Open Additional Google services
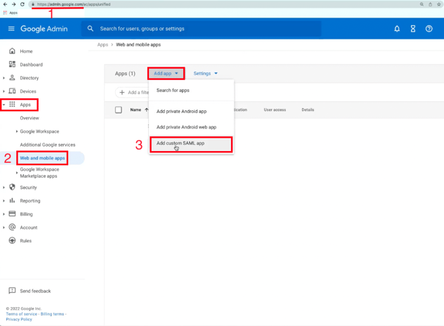 [48, 145]
